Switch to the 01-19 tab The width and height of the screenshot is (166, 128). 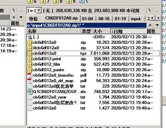121,18
